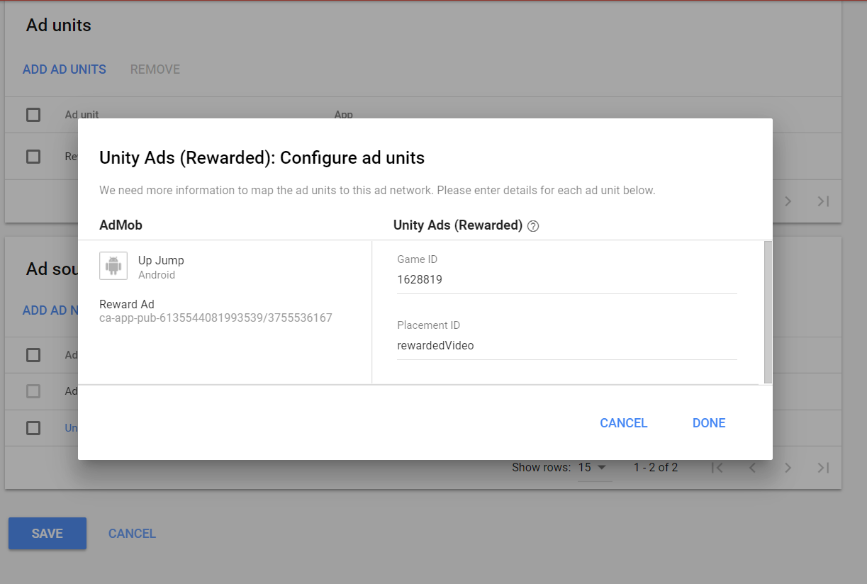The width and height of the screenshot is (867, 584).
Task: Click next page arrow in Ad units table
Action: (788, 201)
